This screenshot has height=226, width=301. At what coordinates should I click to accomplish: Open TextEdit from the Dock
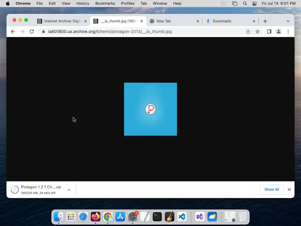[x=145, y=217]
